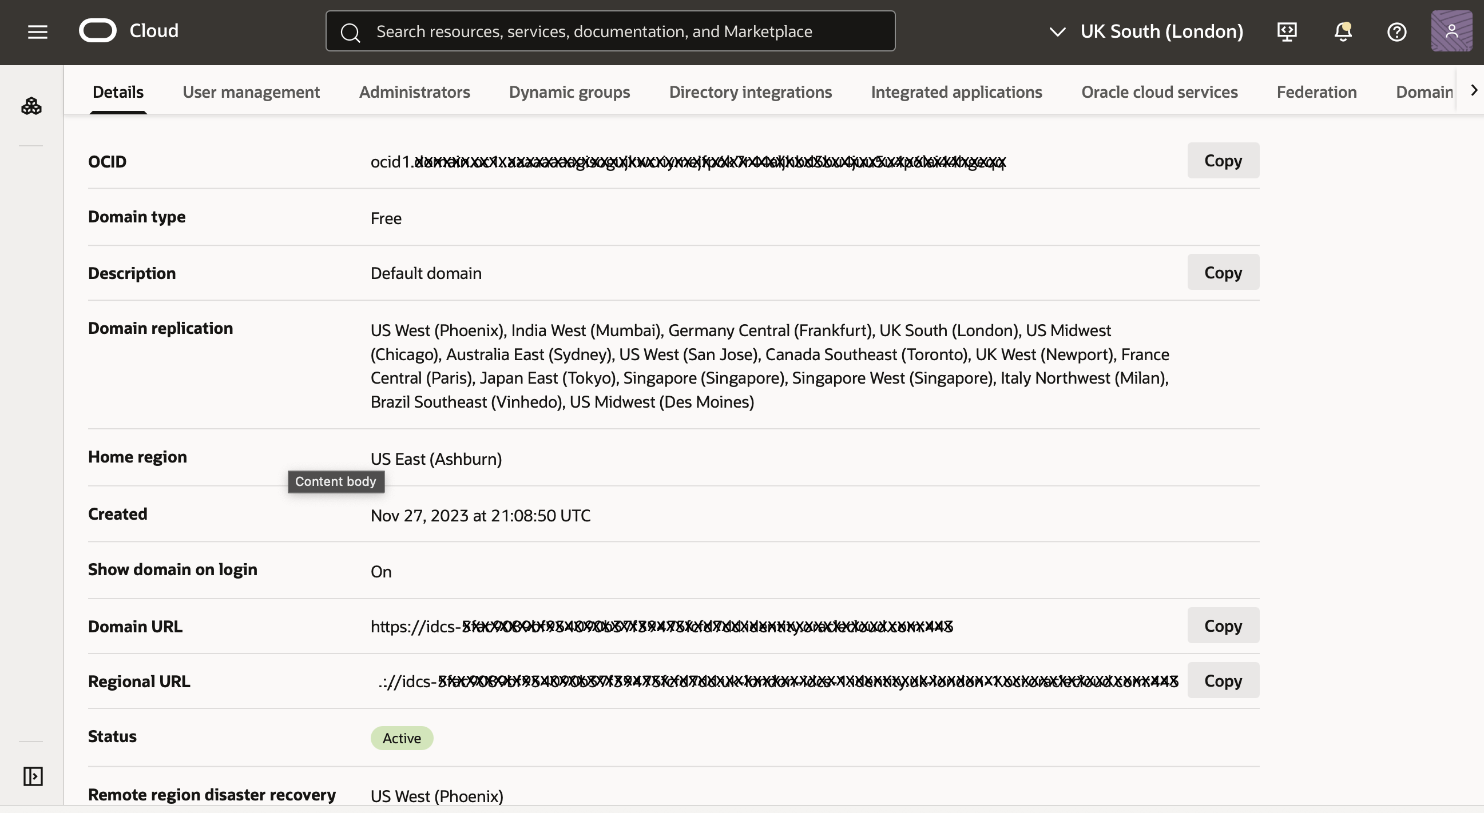Click the panel expander icon at bottom left
The height and width of the screenshot is (813, 1484).
click(x=32, y=776)
